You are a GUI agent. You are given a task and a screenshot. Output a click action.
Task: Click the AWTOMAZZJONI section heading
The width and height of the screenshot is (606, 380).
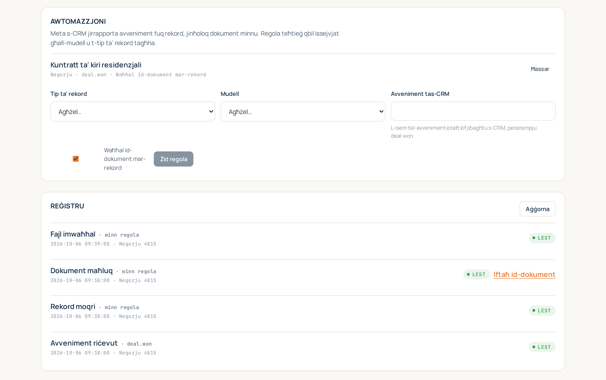(78, 21)
